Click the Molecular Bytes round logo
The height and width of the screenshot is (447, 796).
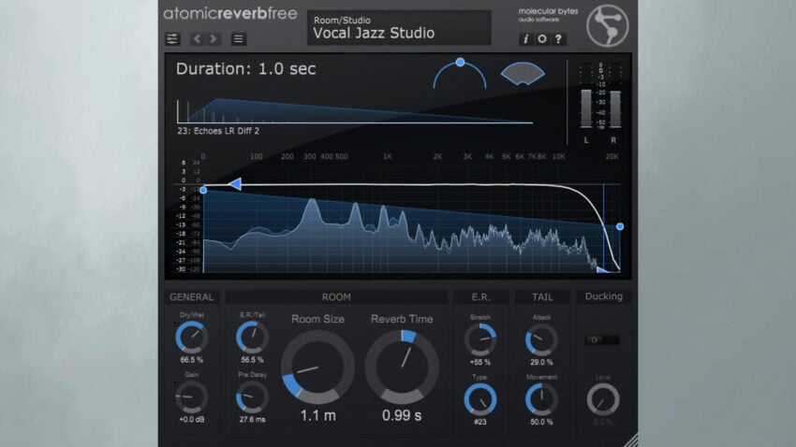click(608, 26)
